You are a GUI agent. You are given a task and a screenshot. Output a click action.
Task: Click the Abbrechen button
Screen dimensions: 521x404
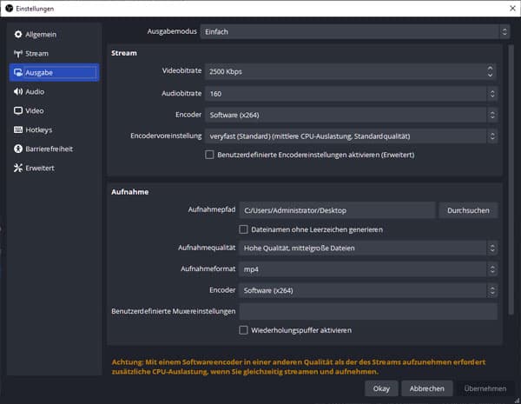click(427, 389)
